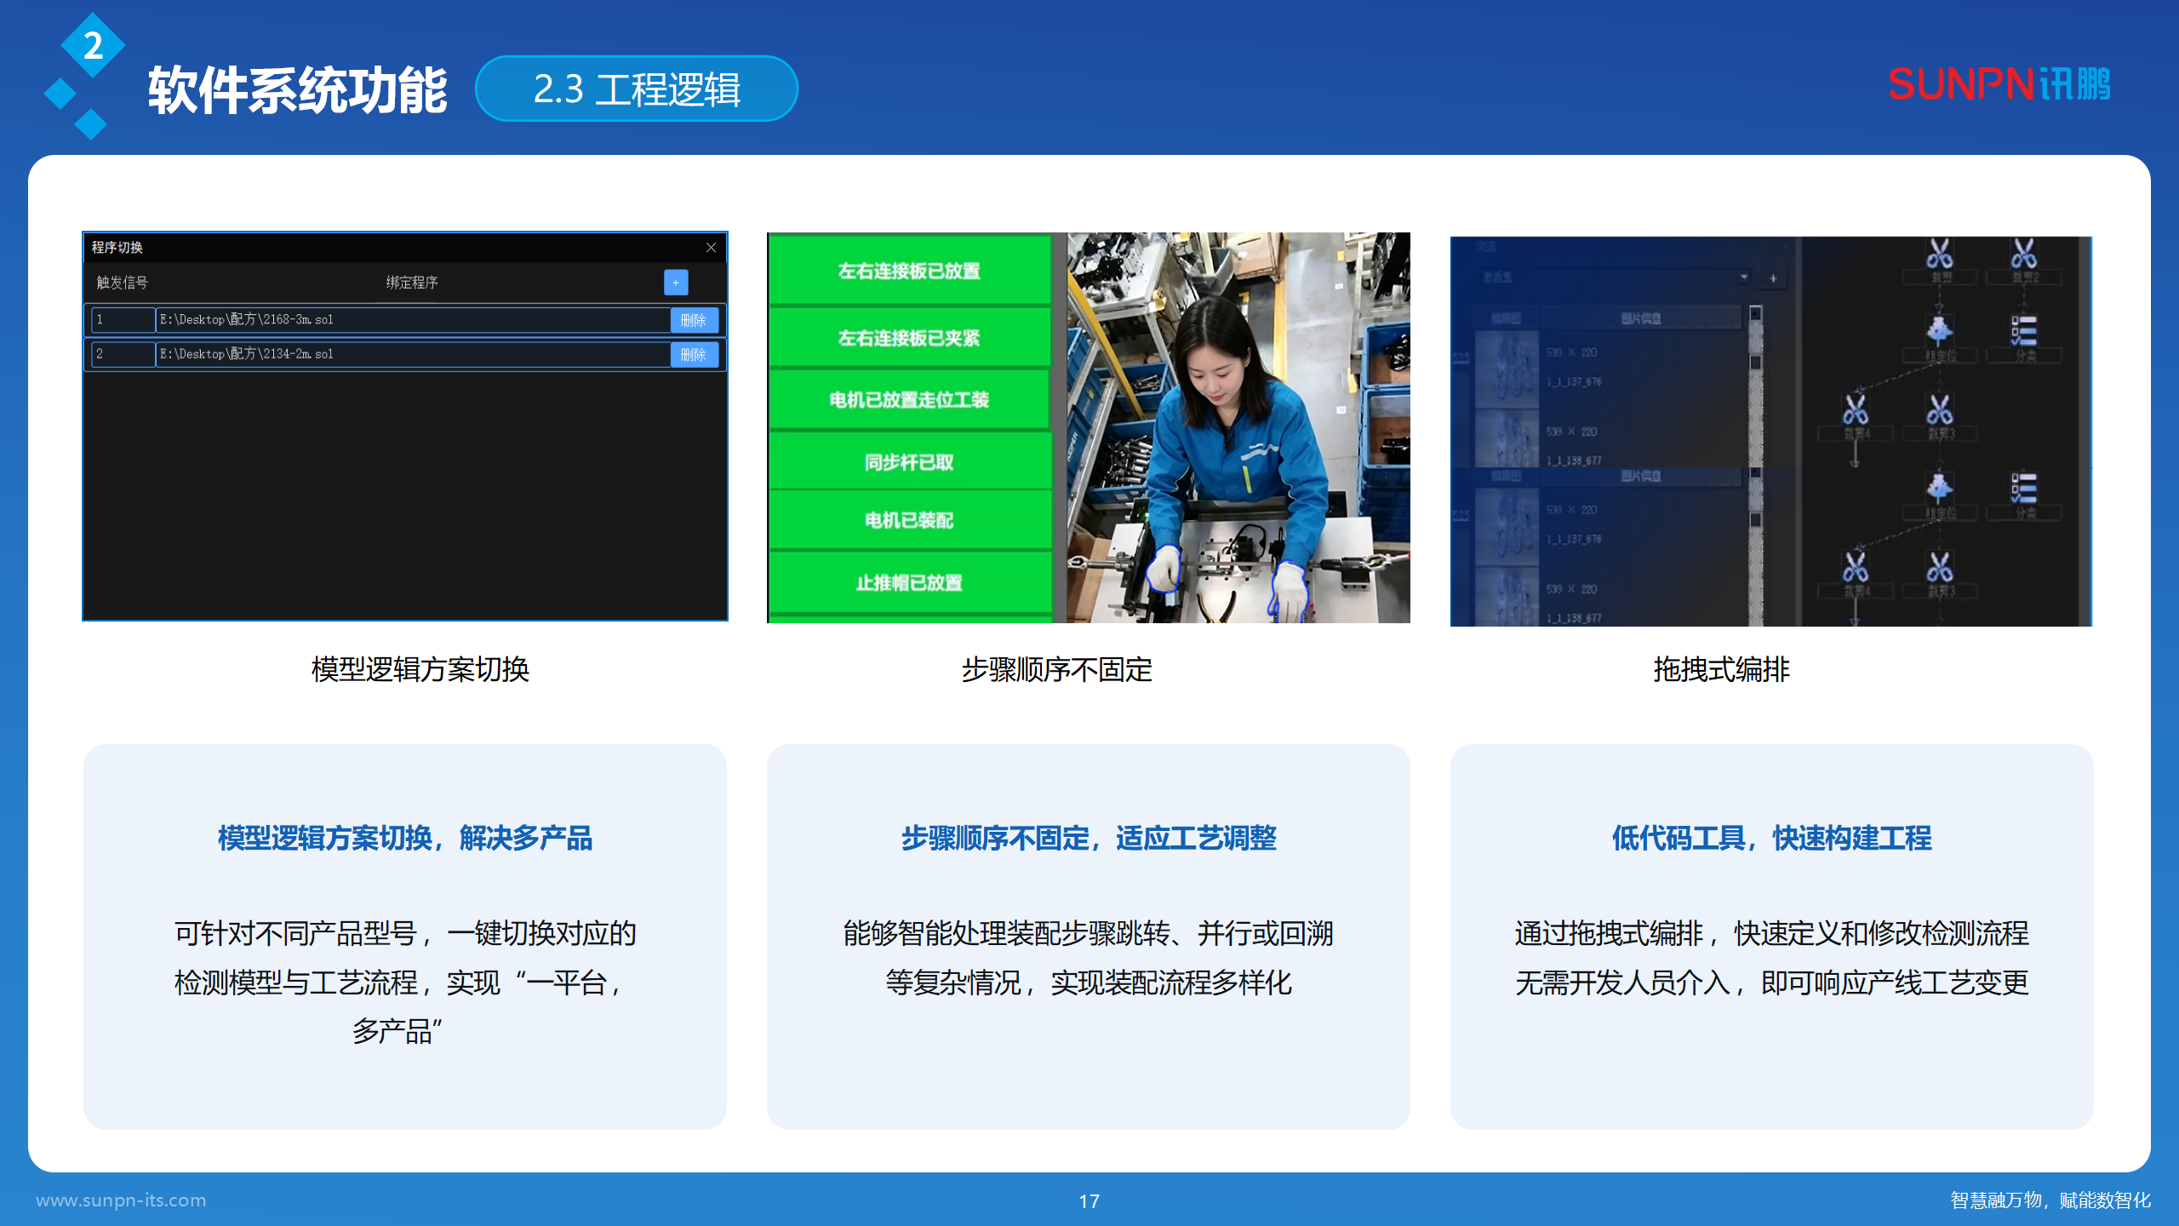This screenshot has height=1226, width=2179.
Task: Toggle the 左右连接板已放置 step status
Action: pos(910,271)
